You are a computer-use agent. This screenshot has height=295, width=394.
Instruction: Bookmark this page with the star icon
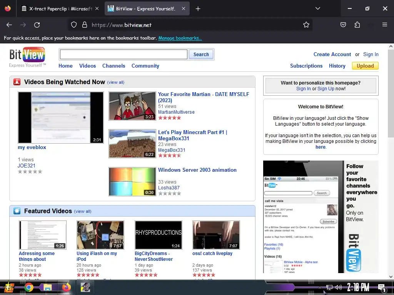[x=306, y=25]
